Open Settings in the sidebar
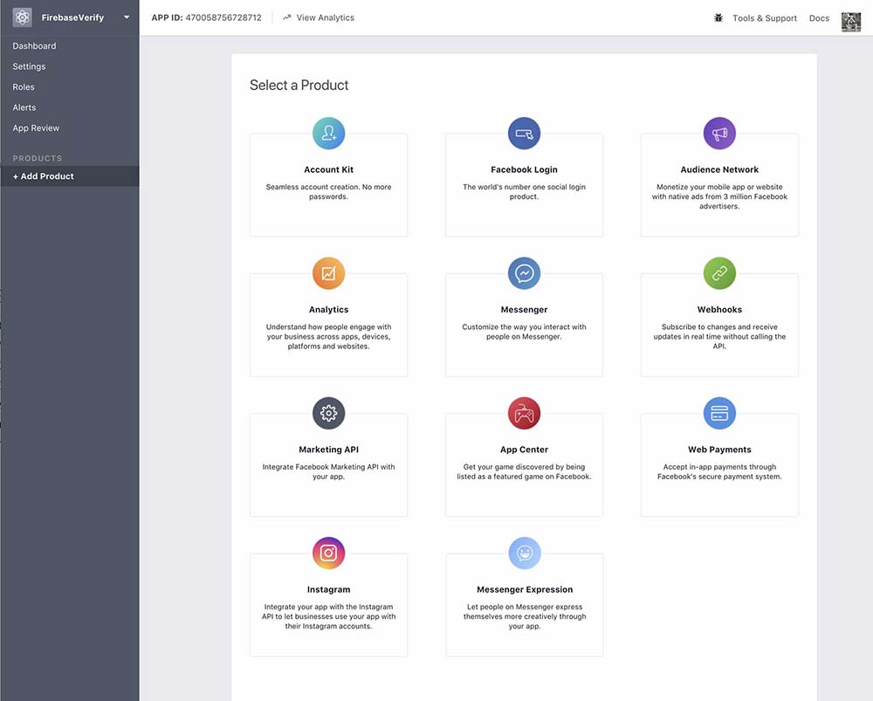The image size is (873, 701). pyautogui.click(x=29, y=66)
